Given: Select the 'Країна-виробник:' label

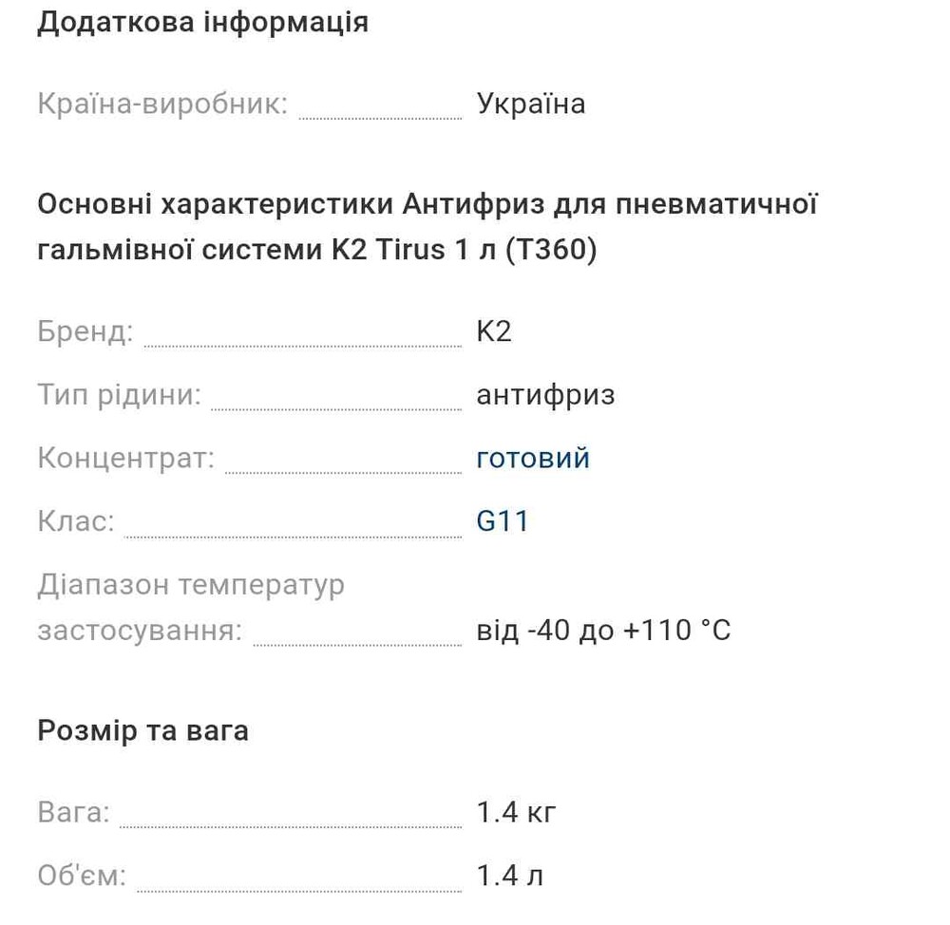Looking at the screenshot, I should click(x=162, y=104).
